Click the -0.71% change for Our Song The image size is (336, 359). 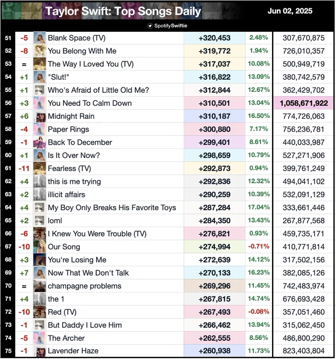tap(258, 247)
